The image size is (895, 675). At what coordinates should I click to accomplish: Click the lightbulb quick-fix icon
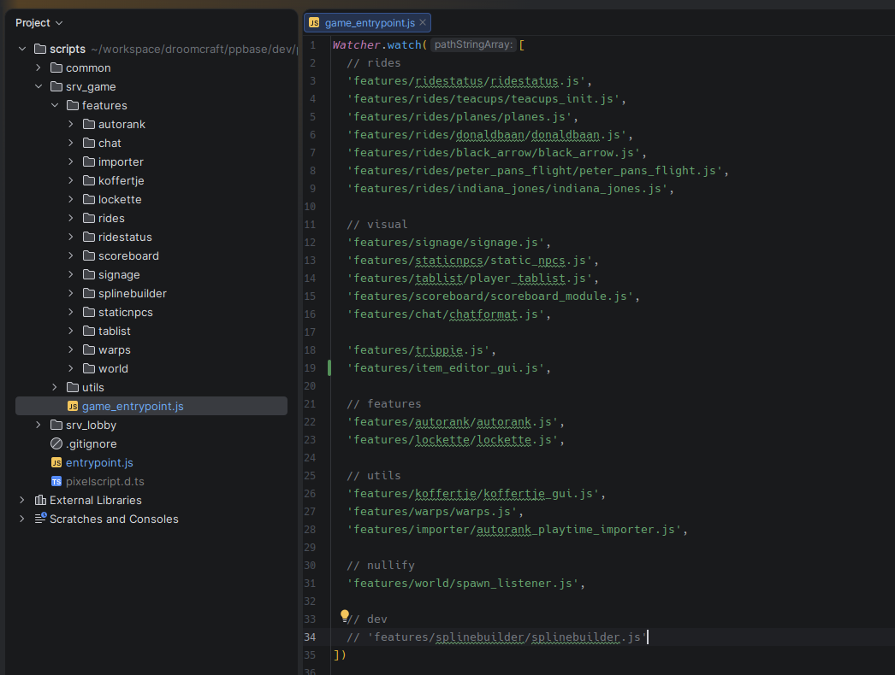coord(345,615)
